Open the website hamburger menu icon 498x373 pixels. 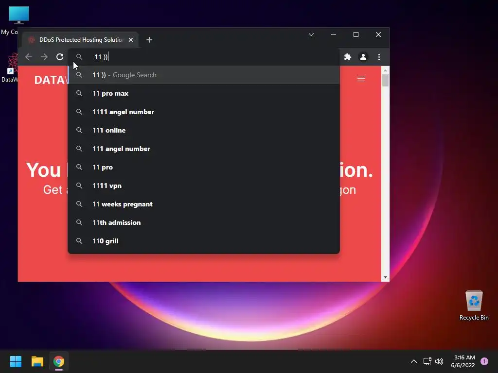click(361, 78)
